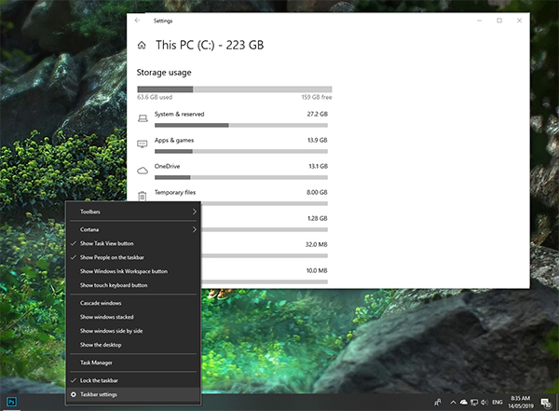The height and width of the screenshot is (411, 559).
Task: Click the Storage usage heading
Action: pos(164,73)
